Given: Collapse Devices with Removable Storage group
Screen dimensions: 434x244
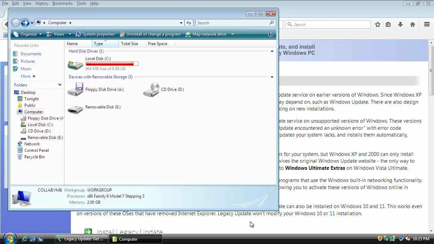Looking at the screenshot, I should point(272,77).
